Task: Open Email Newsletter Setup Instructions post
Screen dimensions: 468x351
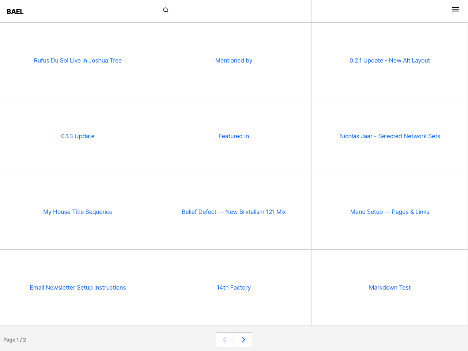Action: (78, 287)
